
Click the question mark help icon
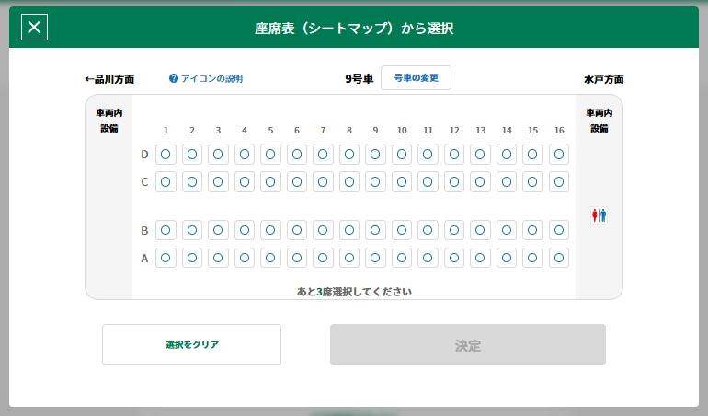[174, 78]
